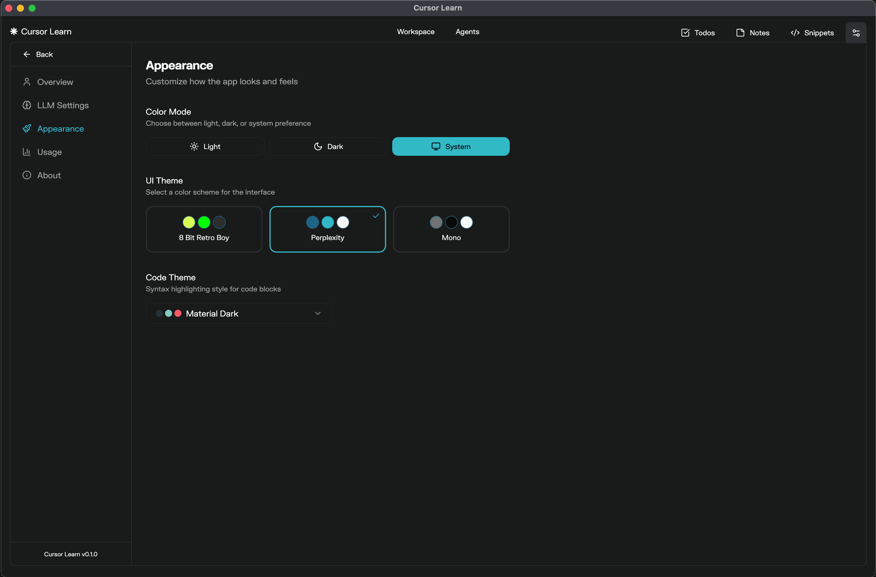Switch color mode to Light
Screen dimensions: 876x577
tap(205, 146)
